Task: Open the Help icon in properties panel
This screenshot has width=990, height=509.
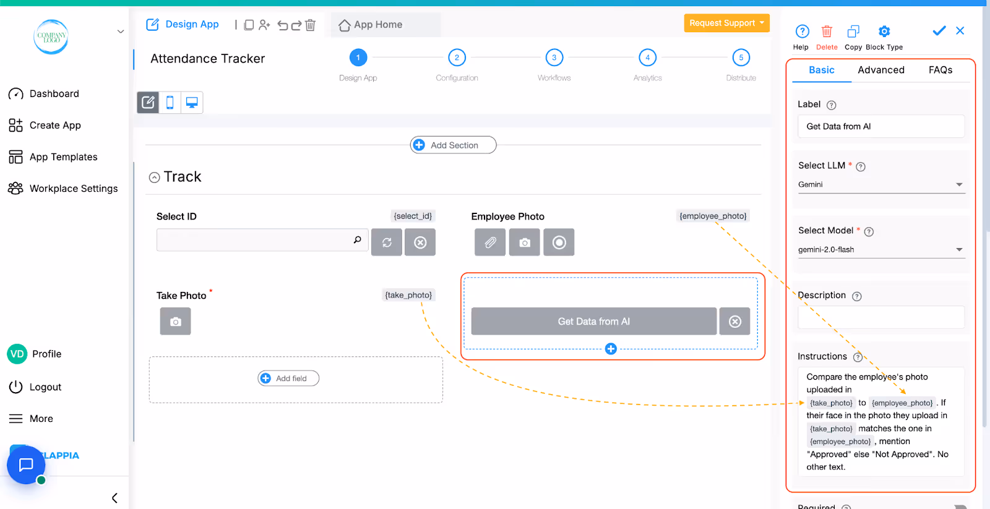Action: coord(802,32)
